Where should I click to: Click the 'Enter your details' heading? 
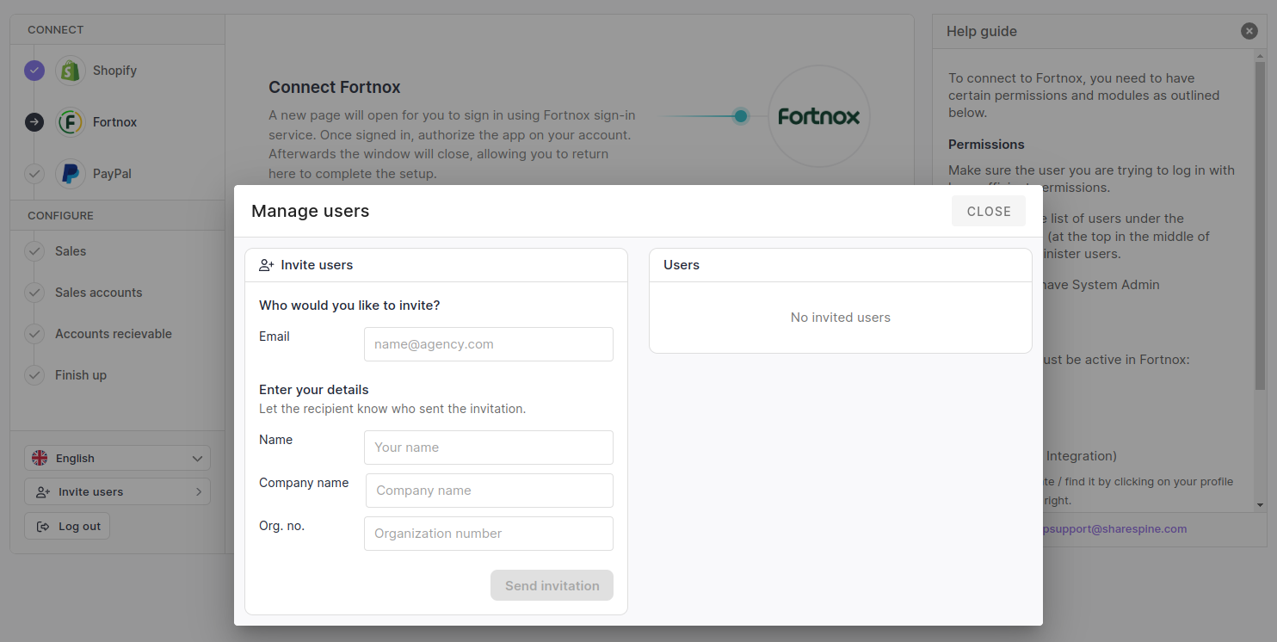tap(314, 390)
